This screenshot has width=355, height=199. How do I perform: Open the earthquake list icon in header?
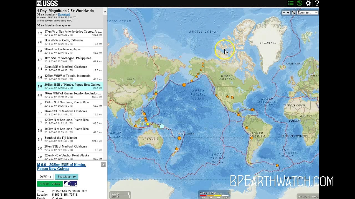click(291, 3)
